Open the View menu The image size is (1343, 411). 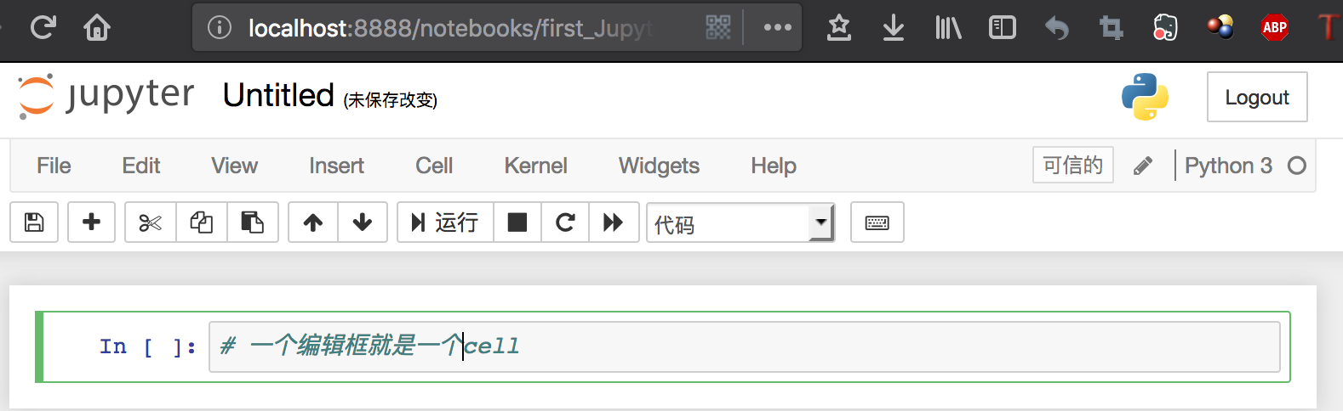coord(234,166)
